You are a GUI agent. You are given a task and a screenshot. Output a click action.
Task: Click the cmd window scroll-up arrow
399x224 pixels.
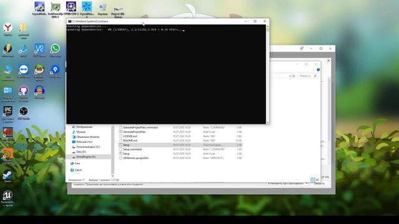267,26
